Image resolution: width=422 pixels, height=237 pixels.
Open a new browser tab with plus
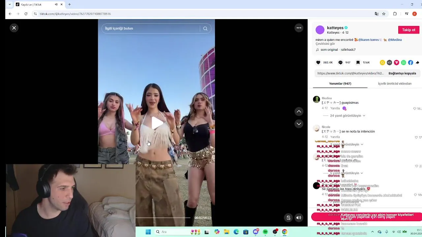70,5
